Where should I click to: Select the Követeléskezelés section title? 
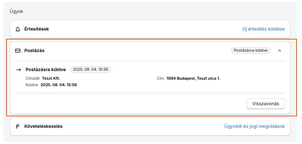[x=43, y=126]
